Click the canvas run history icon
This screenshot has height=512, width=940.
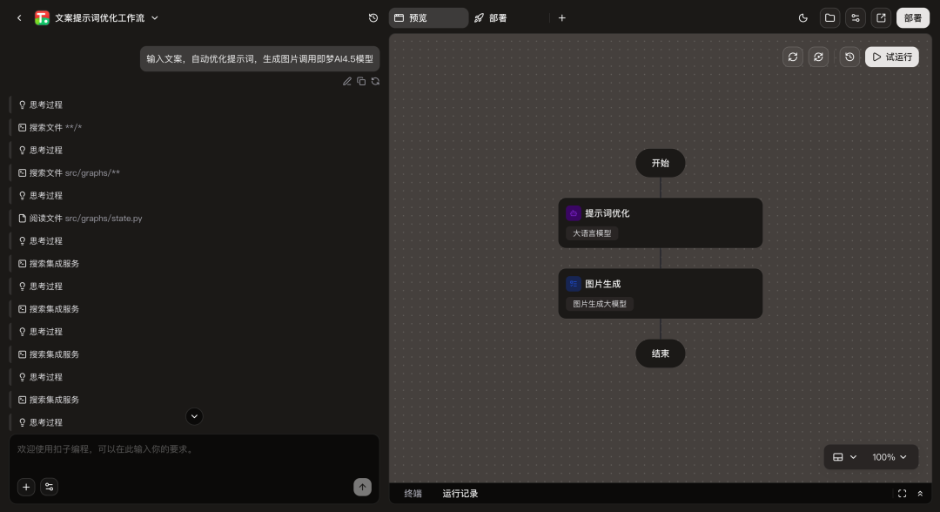[849, 57]
